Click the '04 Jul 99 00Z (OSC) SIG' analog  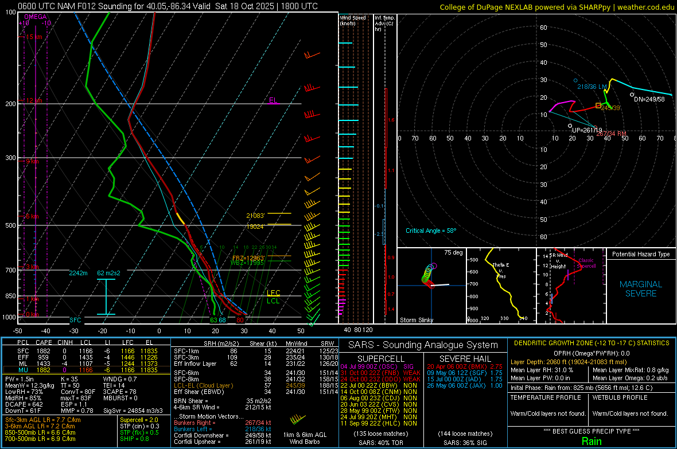coord(377,366)
